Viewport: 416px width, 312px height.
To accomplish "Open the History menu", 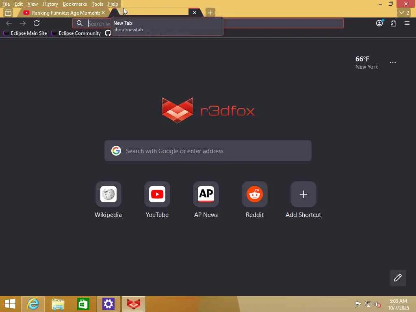I will click(50, 4).
